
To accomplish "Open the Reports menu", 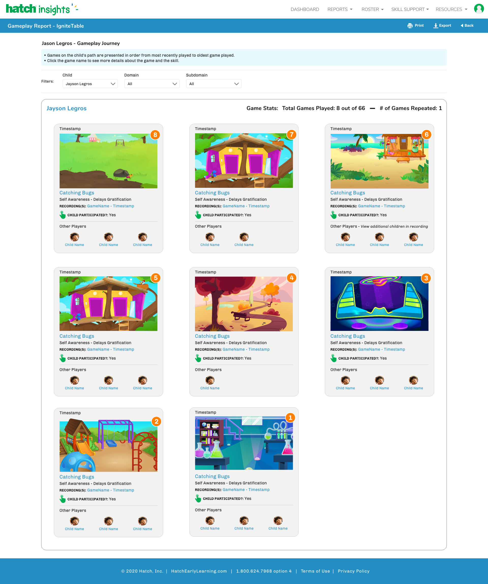I will coord(340,9).
